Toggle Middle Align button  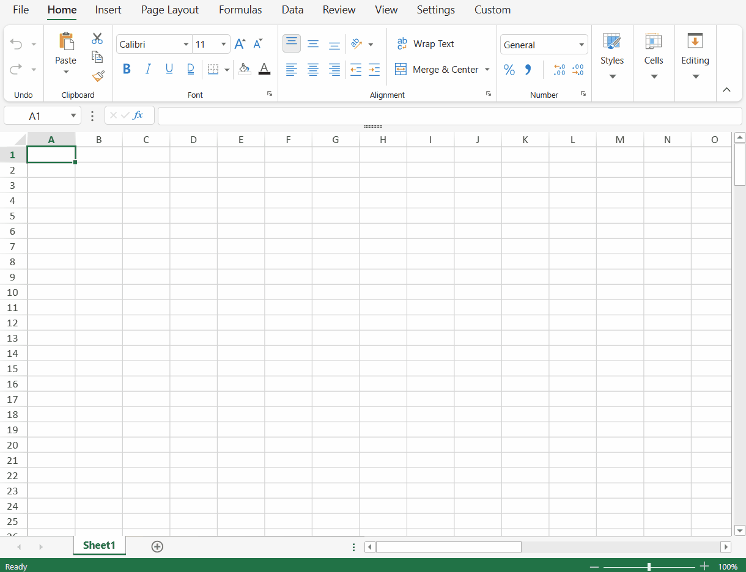313,44
